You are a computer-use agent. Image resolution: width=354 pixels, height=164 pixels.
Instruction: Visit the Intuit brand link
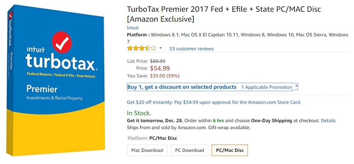coord(133,28)
